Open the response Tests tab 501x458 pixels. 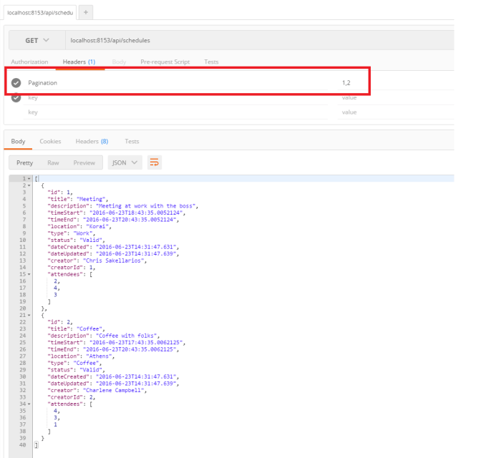click(x=132, y=142)
